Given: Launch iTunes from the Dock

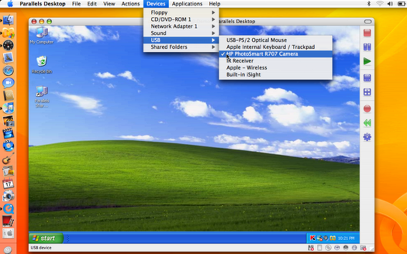Looking at the screenshot, I should [x=8, y=108].
